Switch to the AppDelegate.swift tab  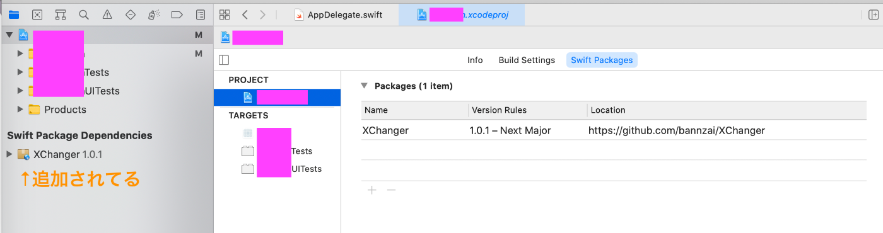coord(339,14)
